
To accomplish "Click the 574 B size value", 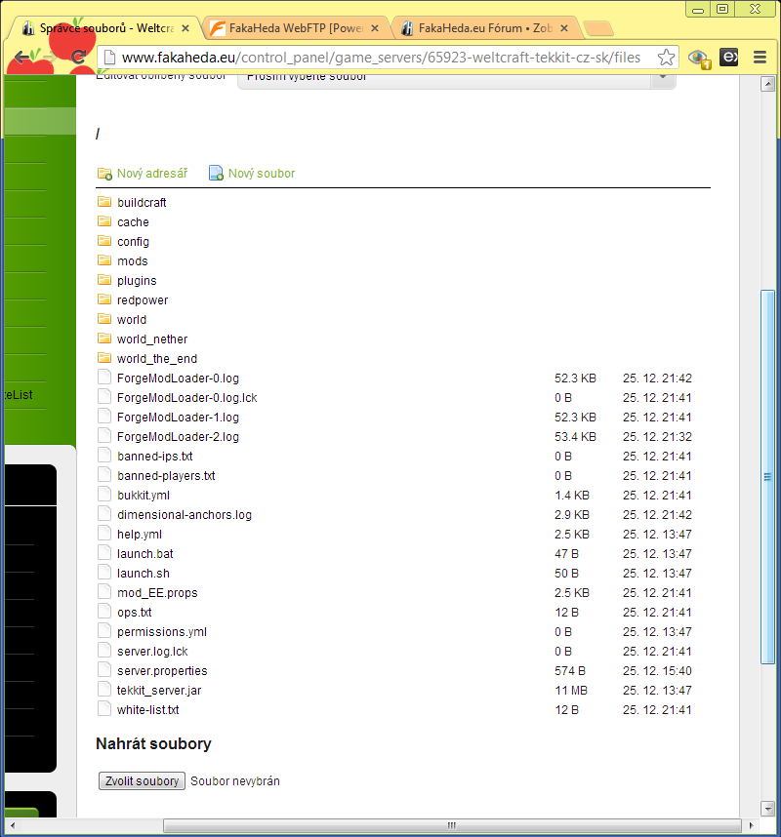I will 570,670.
